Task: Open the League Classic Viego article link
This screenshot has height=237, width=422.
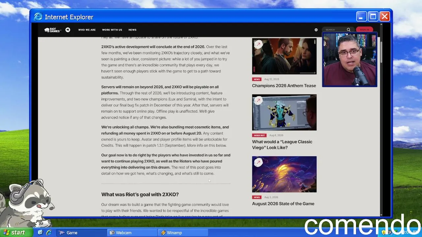Action: (x=282, y=145)
